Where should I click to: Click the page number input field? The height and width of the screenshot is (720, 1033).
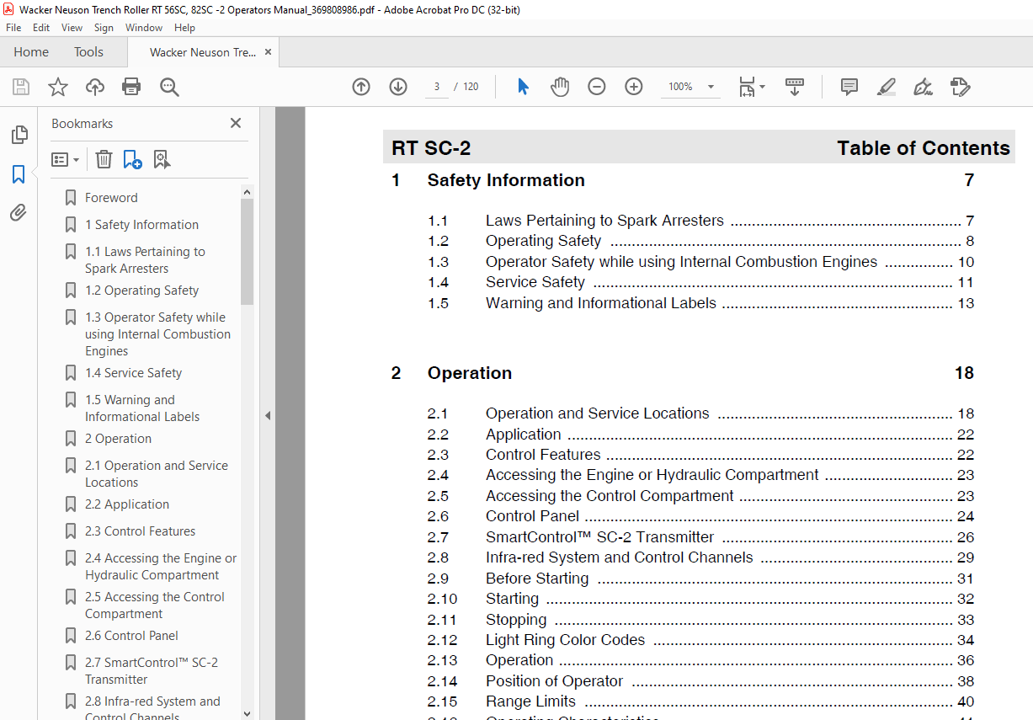click(x=437, y=87)
